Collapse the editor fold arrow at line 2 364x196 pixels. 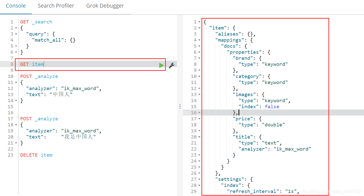click(x=16, y=28)
